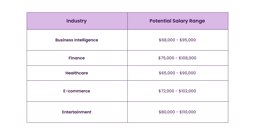The width and height of the screenshot is (255, 135).
Task: Click the $90,000 maximum salary value
Action: 187,73
